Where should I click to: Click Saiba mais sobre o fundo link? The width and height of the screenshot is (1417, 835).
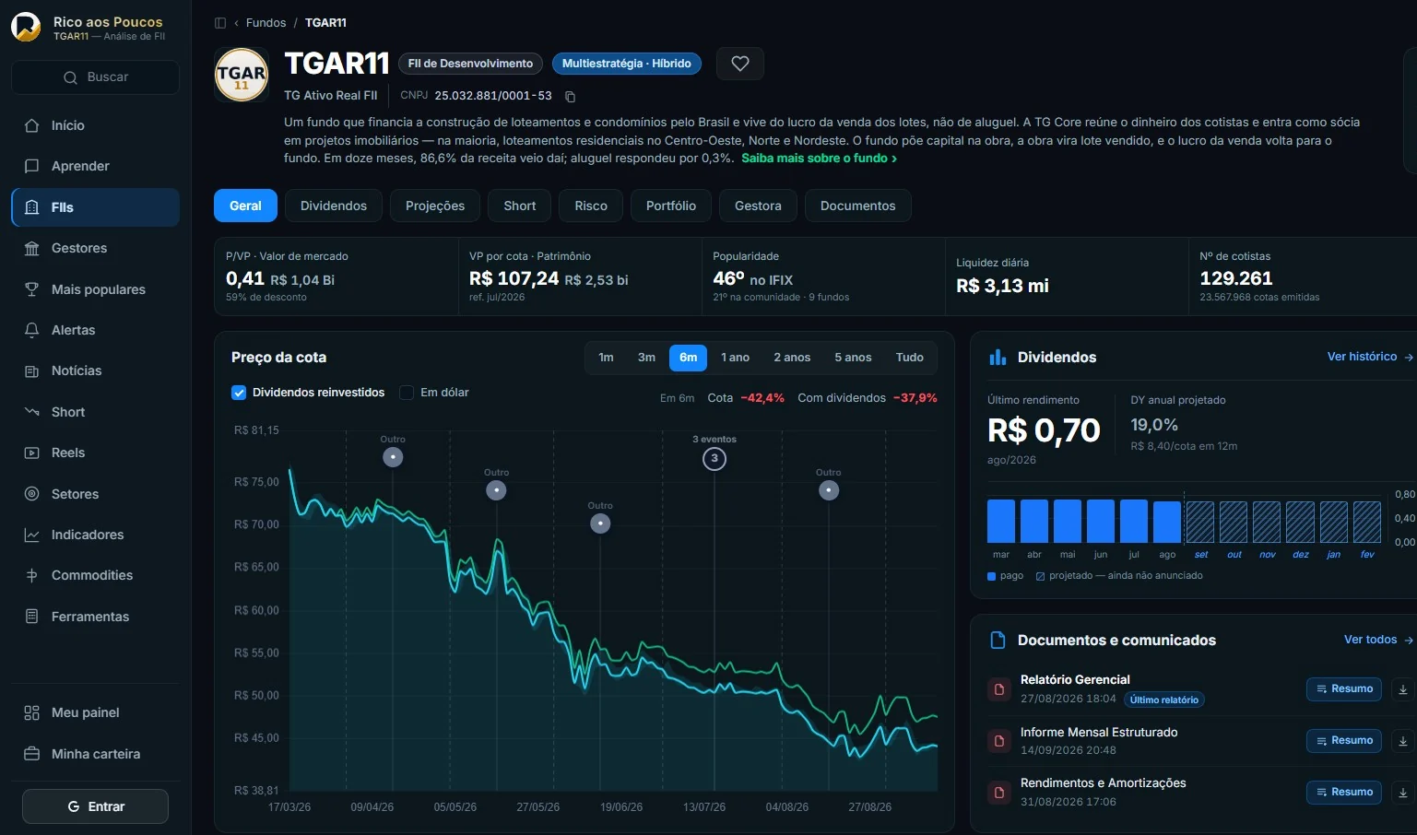[819, 159]
